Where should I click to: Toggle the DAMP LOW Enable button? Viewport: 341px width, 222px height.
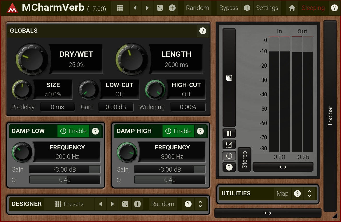pos(73,131)
